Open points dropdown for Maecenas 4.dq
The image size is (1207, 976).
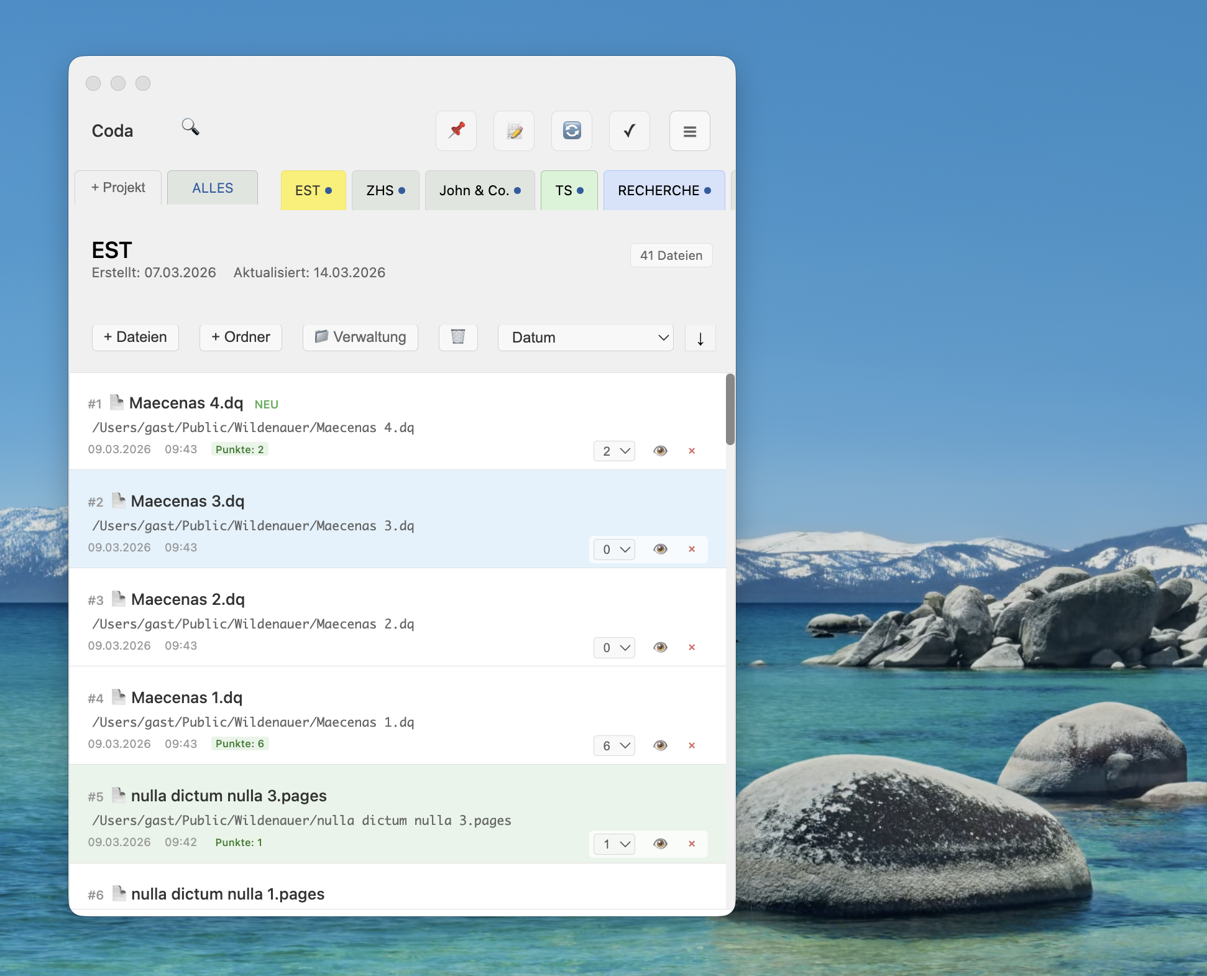pyautogui.click(x=615, y=451)
